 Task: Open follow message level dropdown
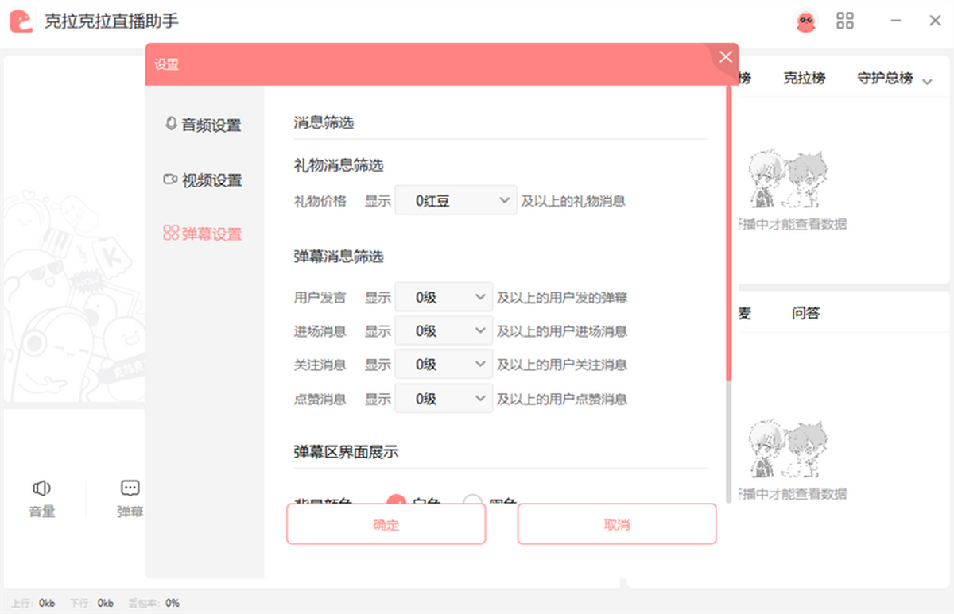click(444, 365)
